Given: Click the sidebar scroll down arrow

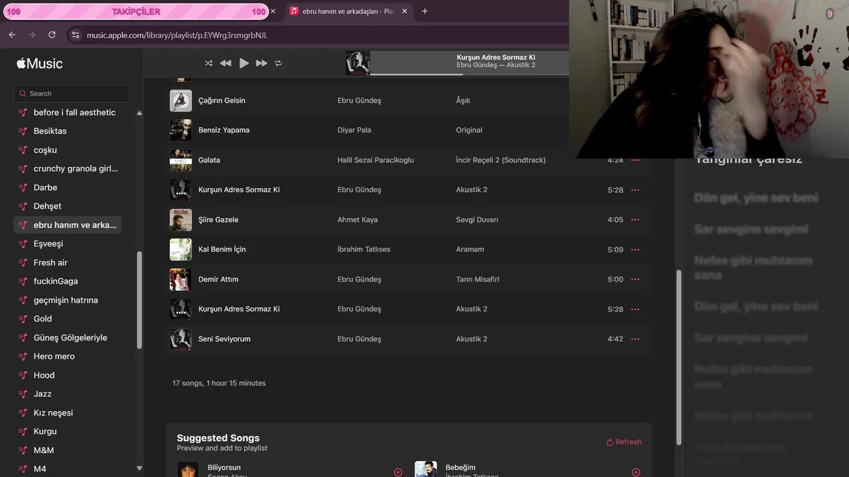Looking at the screenshot, I should pyautogui.click(x=139, y=468).
